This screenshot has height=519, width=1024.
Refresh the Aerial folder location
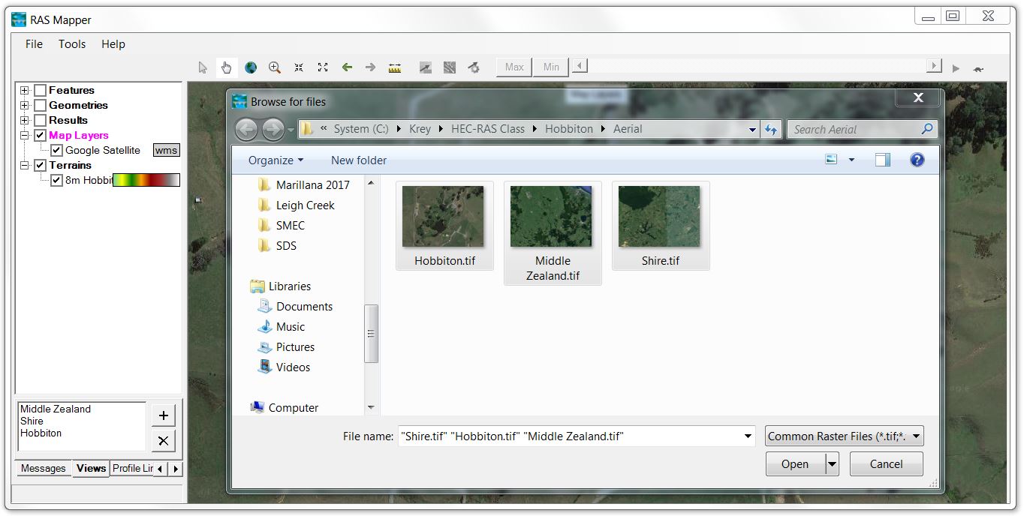point(771,130)
